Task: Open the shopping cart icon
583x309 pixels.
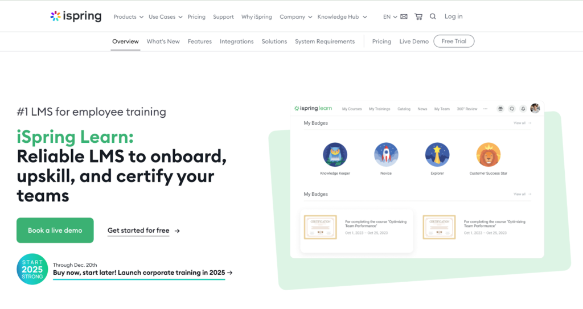Action: coord(418,17)
